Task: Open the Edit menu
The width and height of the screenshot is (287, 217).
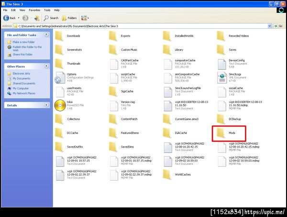Action: 13,10
